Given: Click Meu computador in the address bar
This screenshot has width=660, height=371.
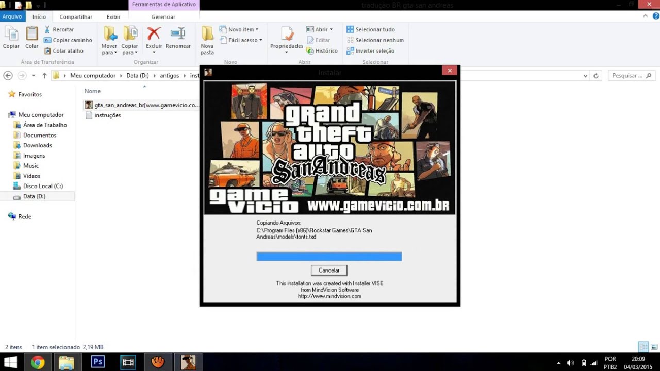Looking at the screenshot, I should pos(93,76).
